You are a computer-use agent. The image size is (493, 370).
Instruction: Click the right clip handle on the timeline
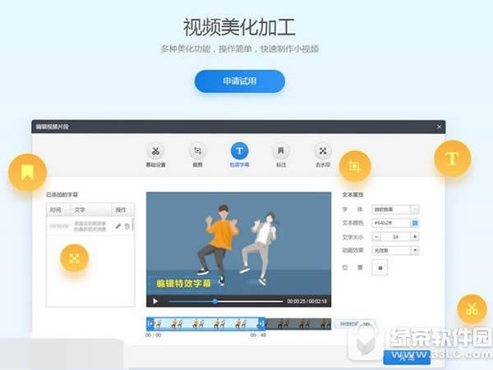(x=261, y=323)
